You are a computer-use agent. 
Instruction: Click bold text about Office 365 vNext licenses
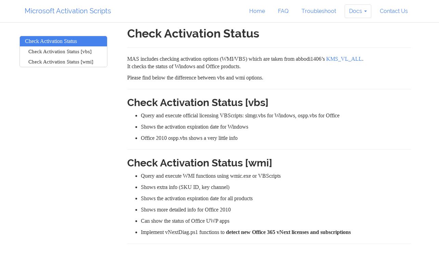click(x=288, y=232)
